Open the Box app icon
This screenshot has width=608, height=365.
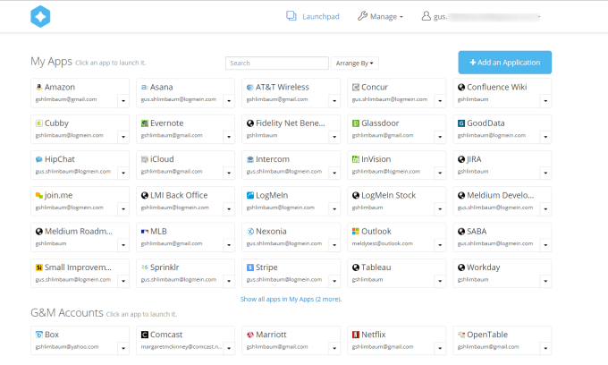point(38,335)
